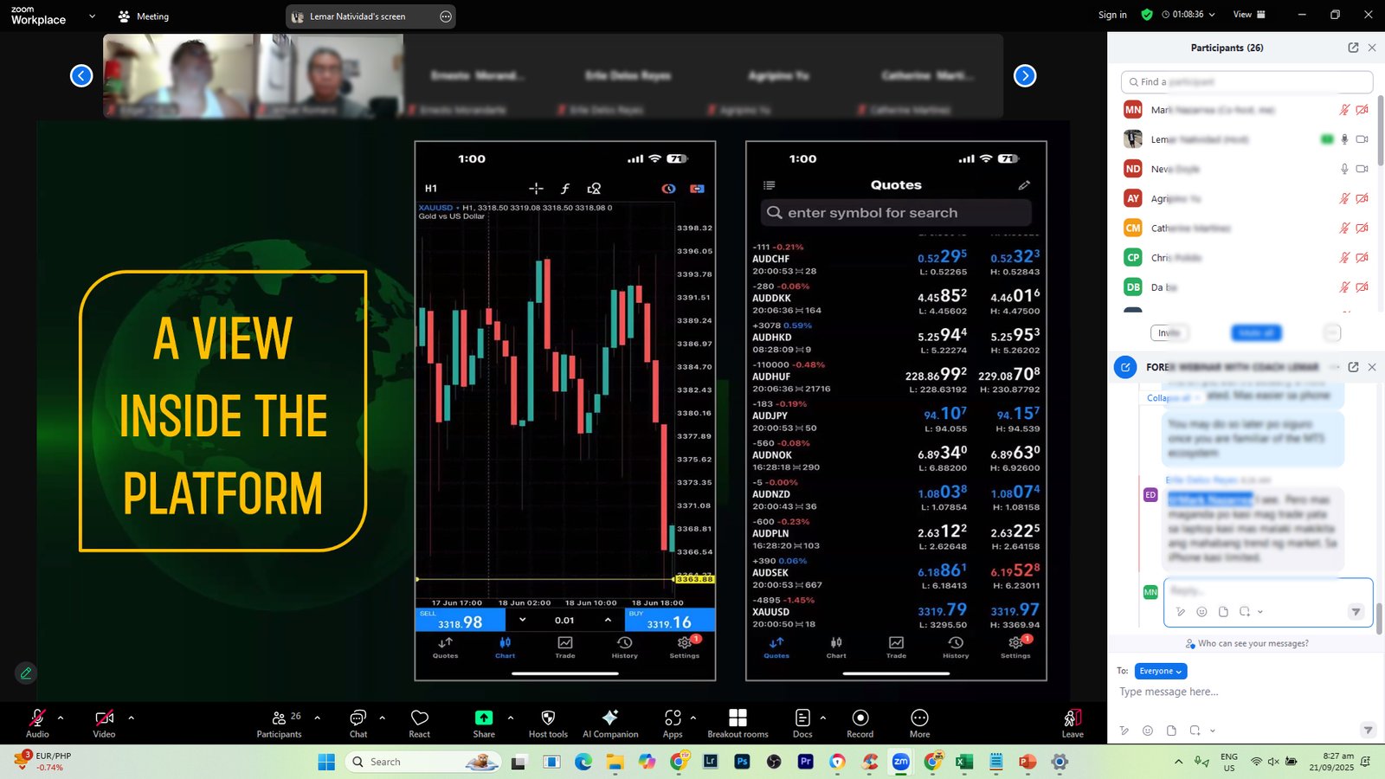Start Video camera
The image size is (1385, 779).
104,723
